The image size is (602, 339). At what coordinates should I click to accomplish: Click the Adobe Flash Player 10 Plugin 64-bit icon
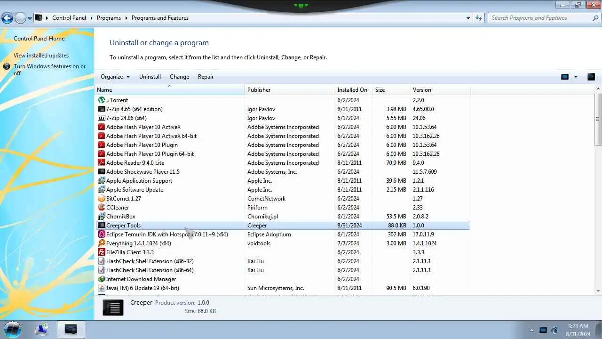tap(102, 153)
